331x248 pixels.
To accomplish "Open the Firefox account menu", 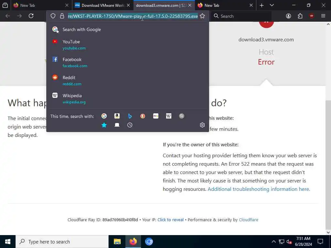I will coord(288,16).
